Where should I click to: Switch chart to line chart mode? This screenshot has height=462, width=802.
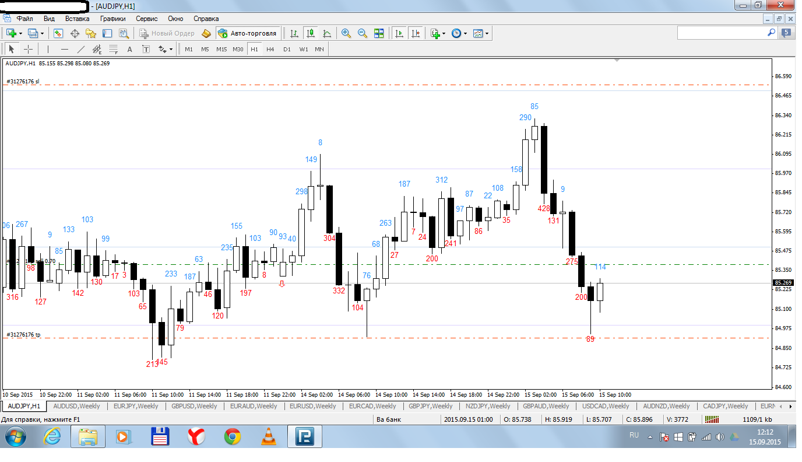[327, 33]
